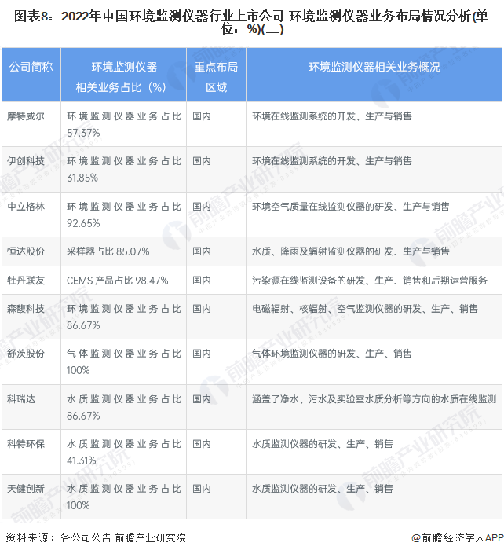
Task: Click 国内 in the 伊创科技 row
Action: pos(202,161)
